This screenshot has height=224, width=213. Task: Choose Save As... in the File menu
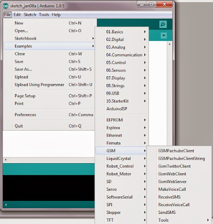click(x=49, y=69)
